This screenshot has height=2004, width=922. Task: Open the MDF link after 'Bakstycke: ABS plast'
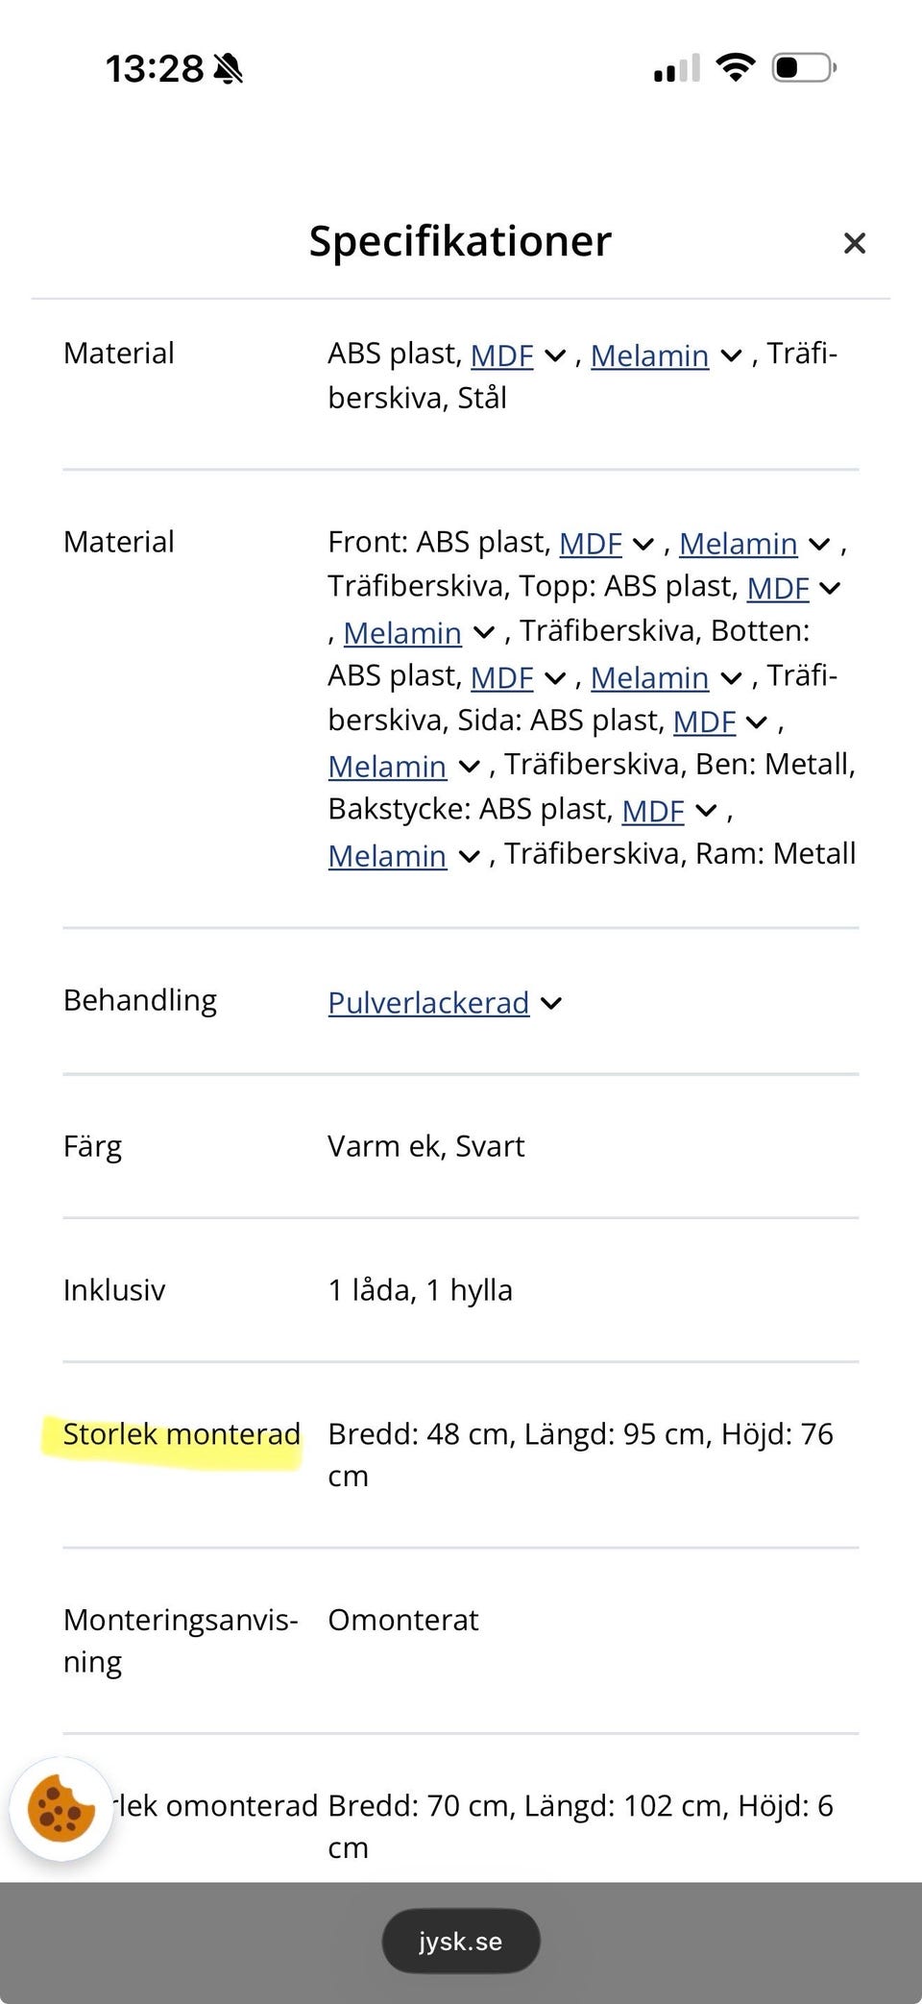(653, 811)
